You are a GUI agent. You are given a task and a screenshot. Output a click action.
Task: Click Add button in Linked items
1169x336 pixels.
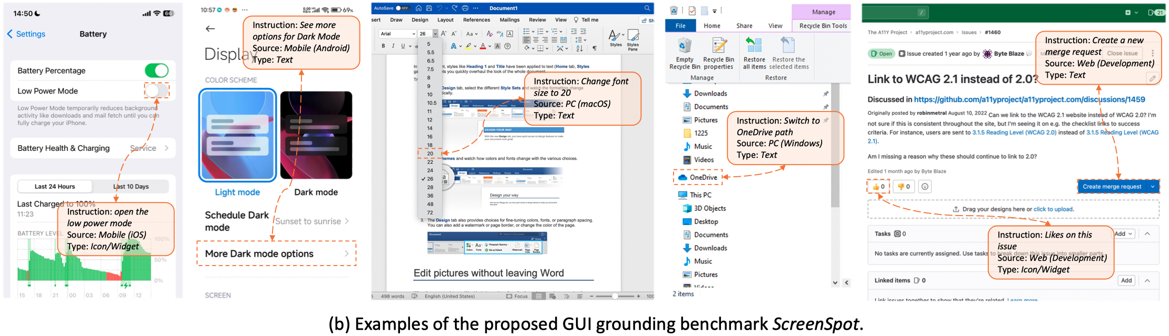pyautogui.click(x=1126, y=280)
